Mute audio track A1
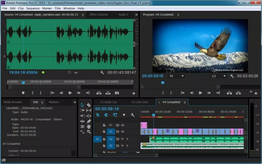Viewport: 262px width, 164px height. (x=122, y=139)
